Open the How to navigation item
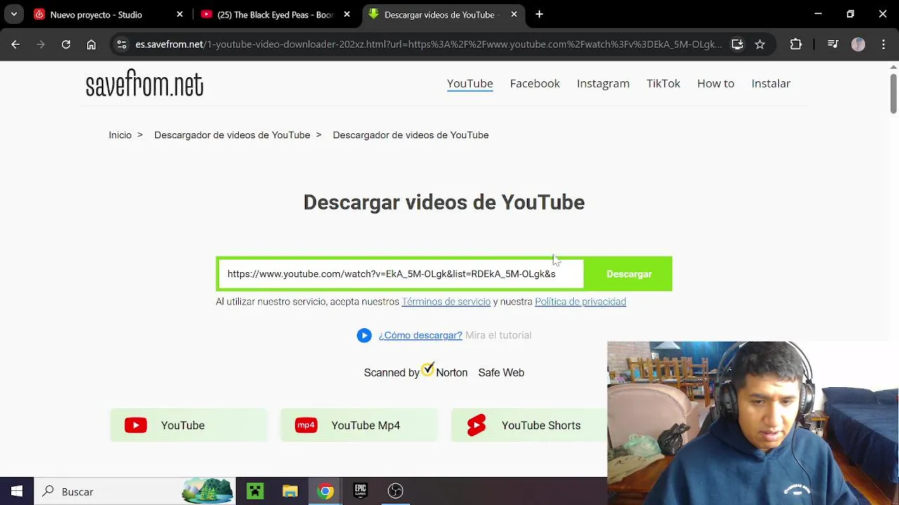This screenshot has width=899, height=505. (716, 83)
